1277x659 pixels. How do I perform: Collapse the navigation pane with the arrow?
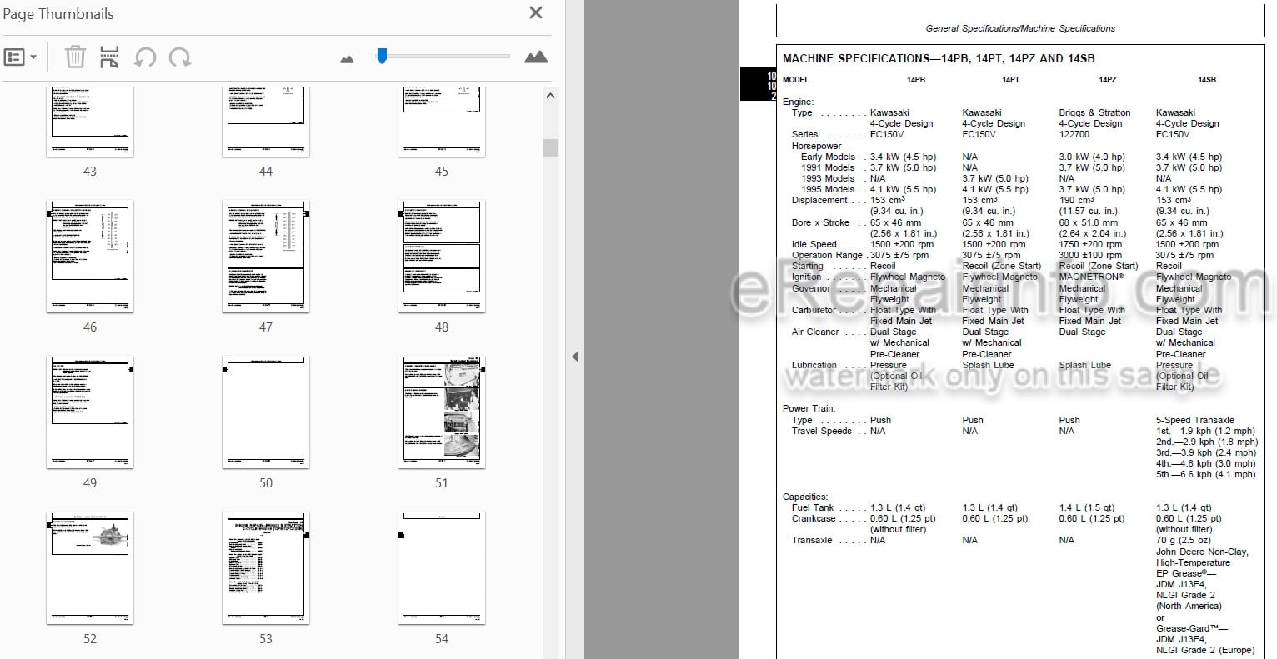(574, 357)
